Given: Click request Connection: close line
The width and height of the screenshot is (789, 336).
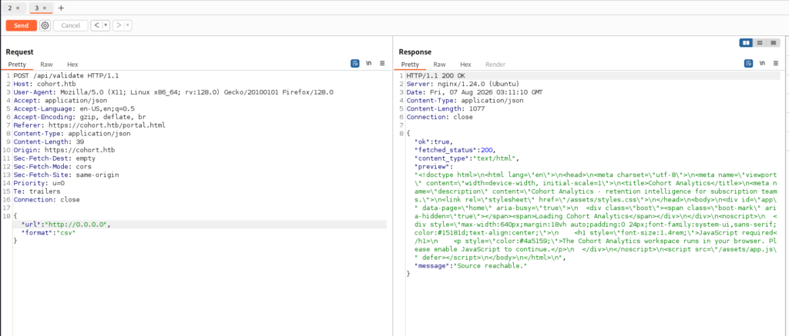Looking at the screenshot, I should [47, 199].
